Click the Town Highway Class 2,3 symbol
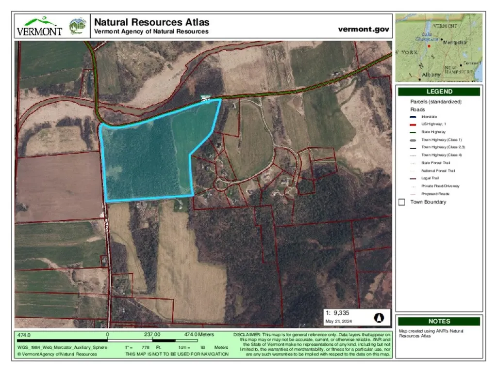 click(414, 147)
